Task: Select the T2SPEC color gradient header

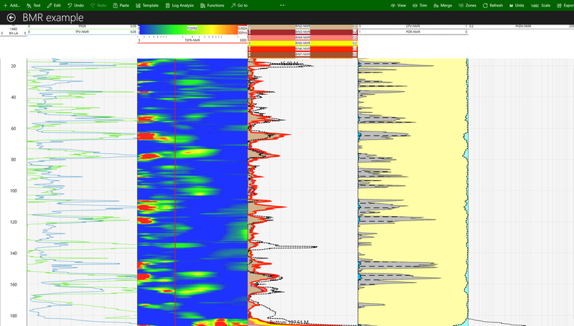Action: pos(192,29)
